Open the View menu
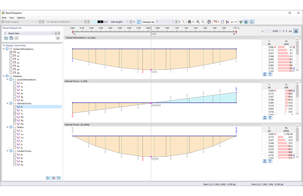 [12, 18]
